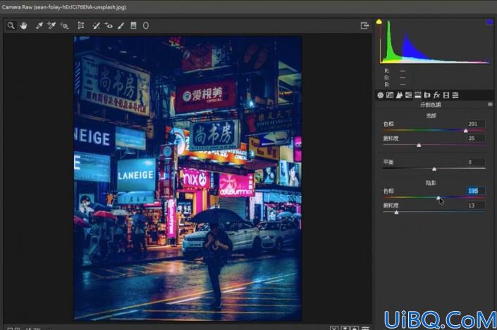Click the Highlights hue slider handle
The height and width of the screenshot is (330, 497).
click(465, 131)
